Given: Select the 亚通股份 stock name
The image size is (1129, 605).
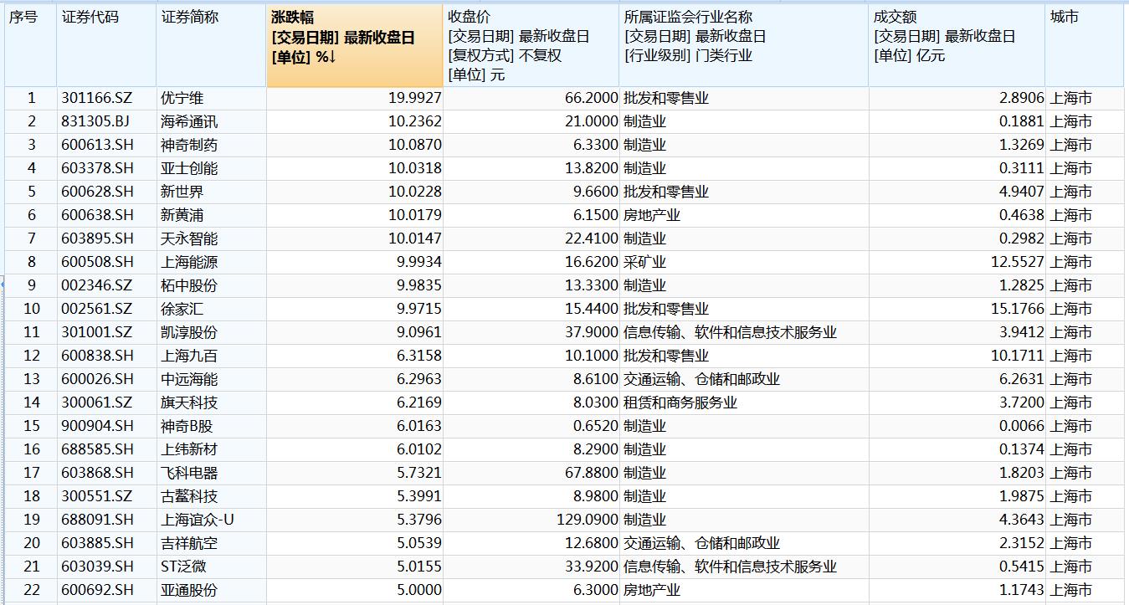Looking at the screenshot, I should click(189, 590).
